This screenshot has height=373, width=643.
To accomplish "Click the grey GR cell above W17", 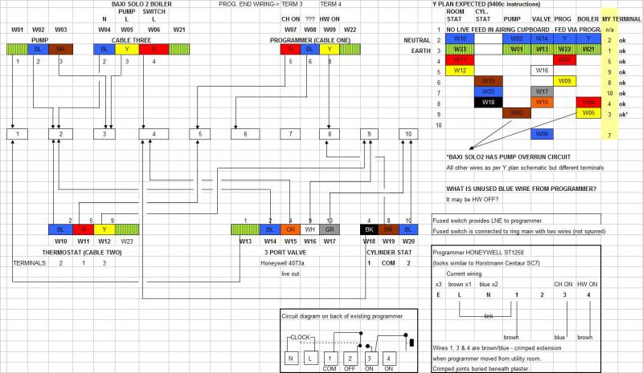I will click(x=330, y=229).
